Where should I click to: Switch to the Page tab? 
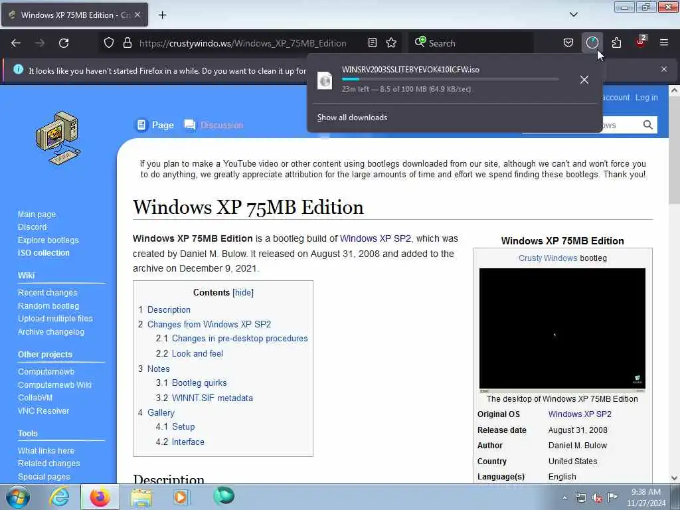point(155,126)
